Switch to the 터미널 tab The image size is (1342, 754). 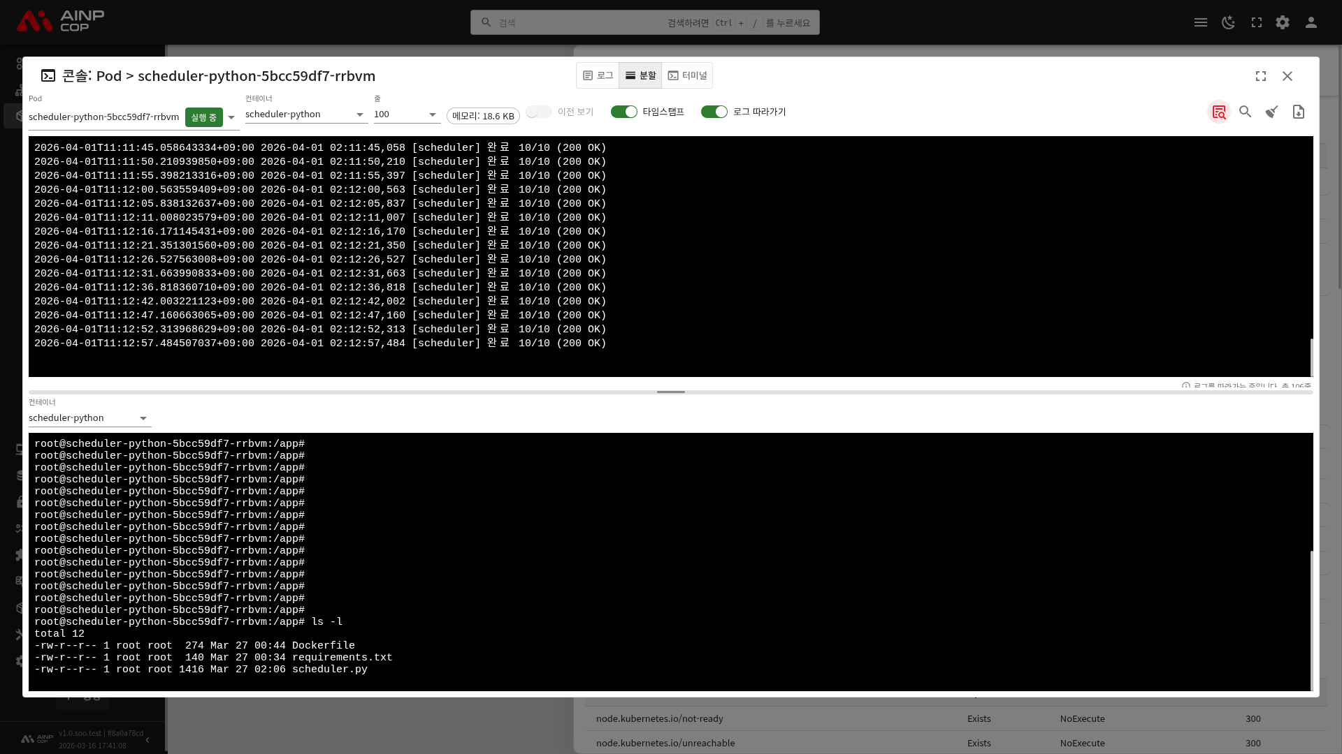point(687,75)
